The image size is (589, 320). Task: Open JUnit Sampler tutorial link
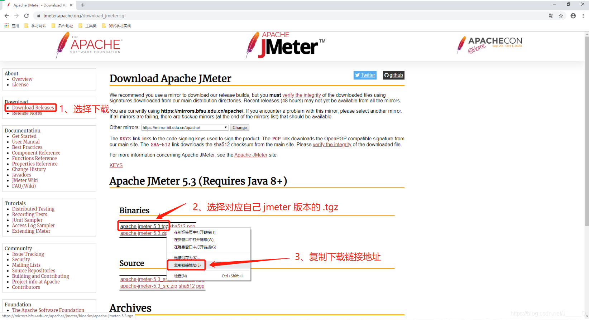click(27, 220)
